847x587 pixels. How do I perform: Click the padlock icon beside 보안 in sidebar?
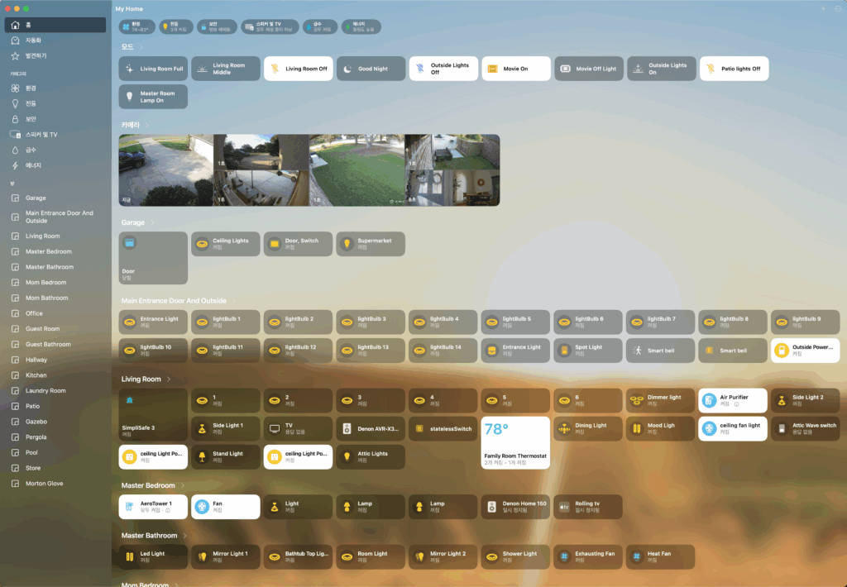(15, 119)
